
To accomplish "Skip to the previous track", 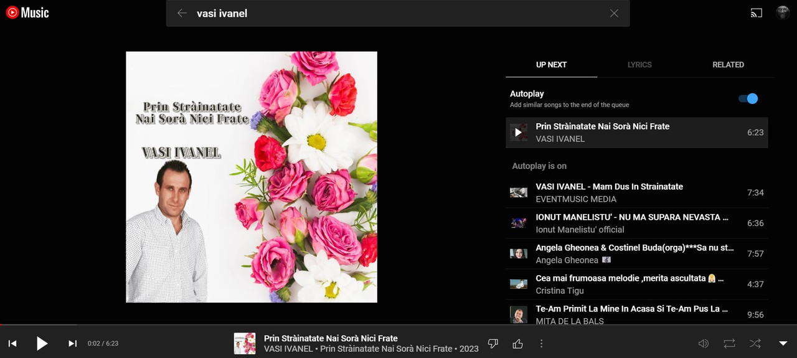I will coord(12,343).
